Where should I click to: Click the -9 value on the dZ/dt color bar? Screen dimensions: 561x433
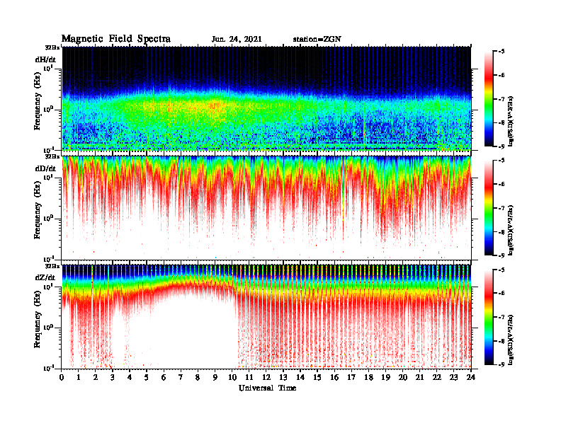(x=501, y=364)
